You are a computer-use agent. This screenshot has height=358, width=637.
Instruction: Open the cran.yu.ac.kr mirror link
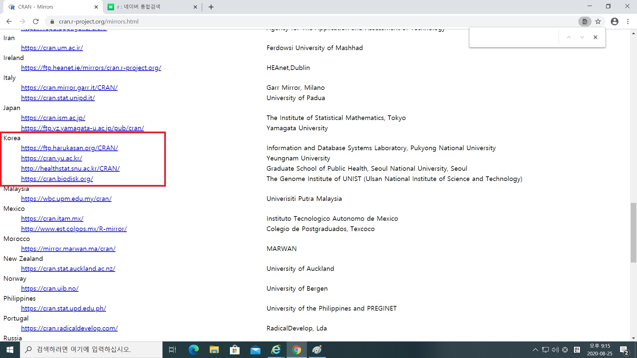point(52,158)
